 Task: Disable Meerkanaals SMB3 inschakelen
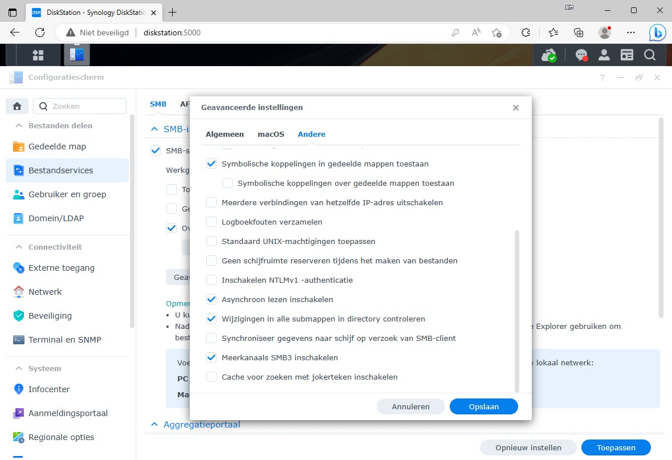point(211,357)
